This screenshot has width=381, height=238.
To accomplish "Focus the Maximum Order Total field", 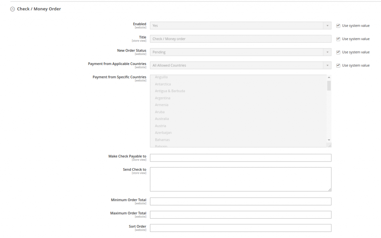I will pos(240,215).
